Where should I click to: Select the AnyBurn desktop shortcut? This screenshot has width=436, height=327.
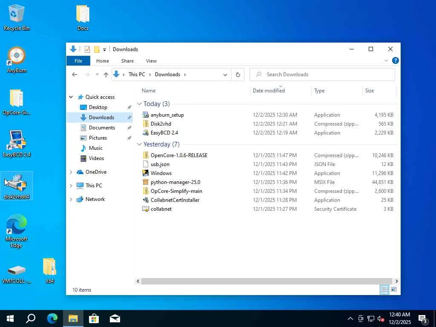pyautogui.click(x=17, y=60)
